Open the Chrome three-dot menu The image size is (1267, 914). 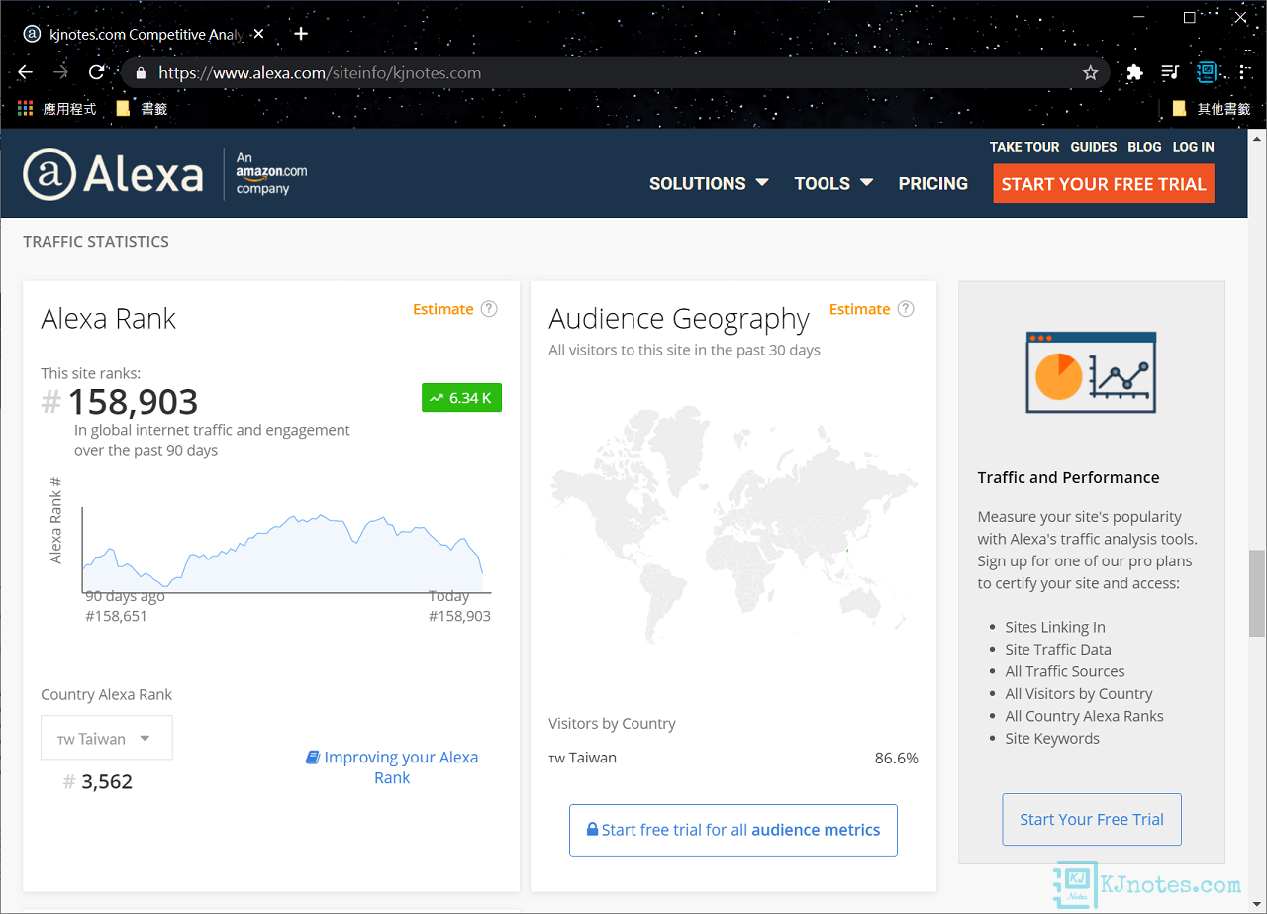click(x=1242, y=72)
